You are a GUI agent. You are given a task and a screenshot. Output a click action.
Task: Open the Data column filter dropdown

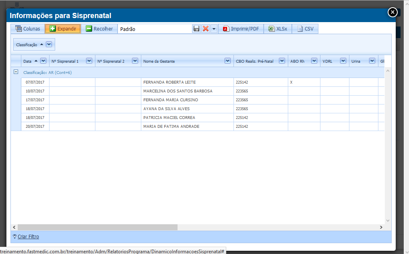click(x=43, y=61)
